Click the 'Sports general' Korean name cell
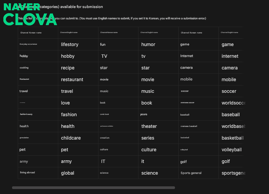The height and width of the screenshot is (194, 269). coord(198,173)
